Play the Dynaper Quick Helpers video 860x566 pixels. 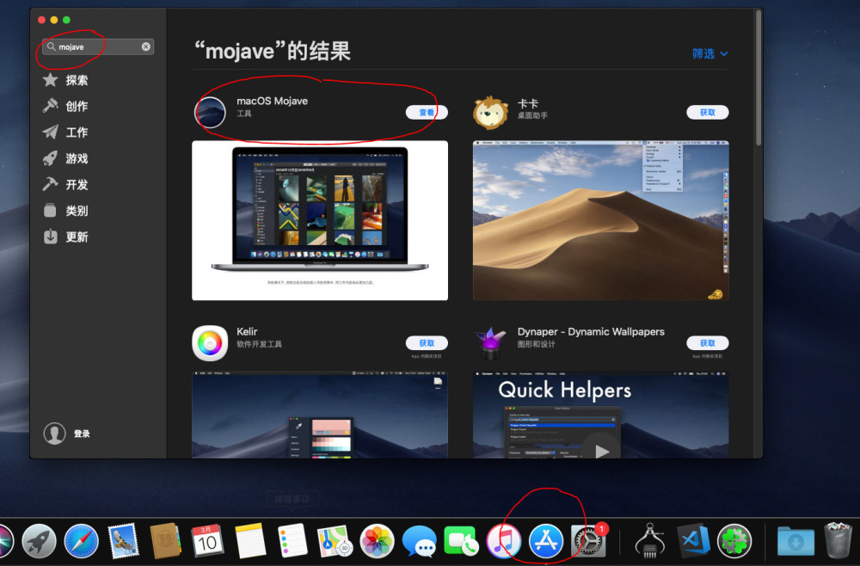tap(602, 450)
